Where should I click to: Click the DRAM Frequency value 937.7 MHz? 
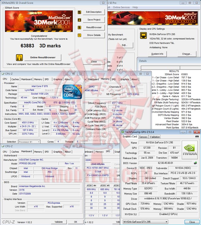(x=117, y=103)
